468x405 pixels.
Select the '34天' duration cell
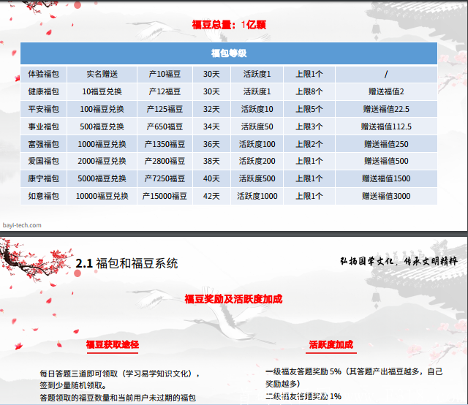pos(211,126)
